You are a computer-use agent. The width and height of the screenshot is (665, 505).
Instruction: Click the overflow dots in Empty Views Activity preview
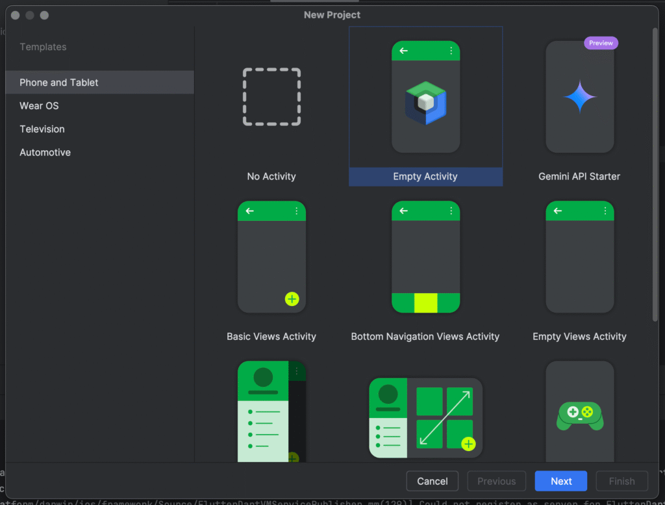(605, 211)
